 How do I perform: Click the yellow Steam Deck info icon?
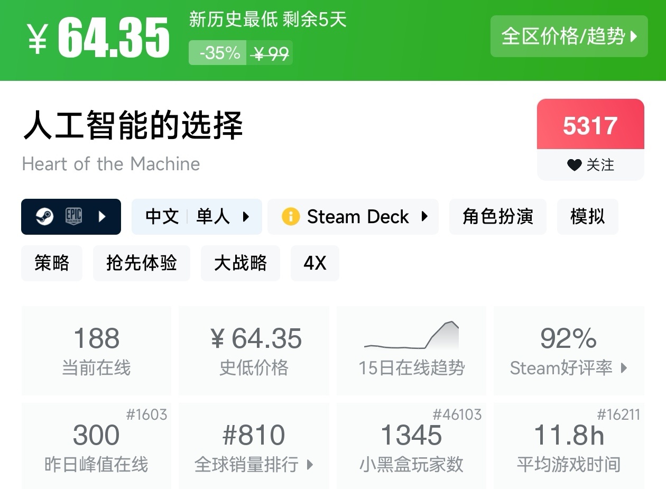click(x=291, y=217)
